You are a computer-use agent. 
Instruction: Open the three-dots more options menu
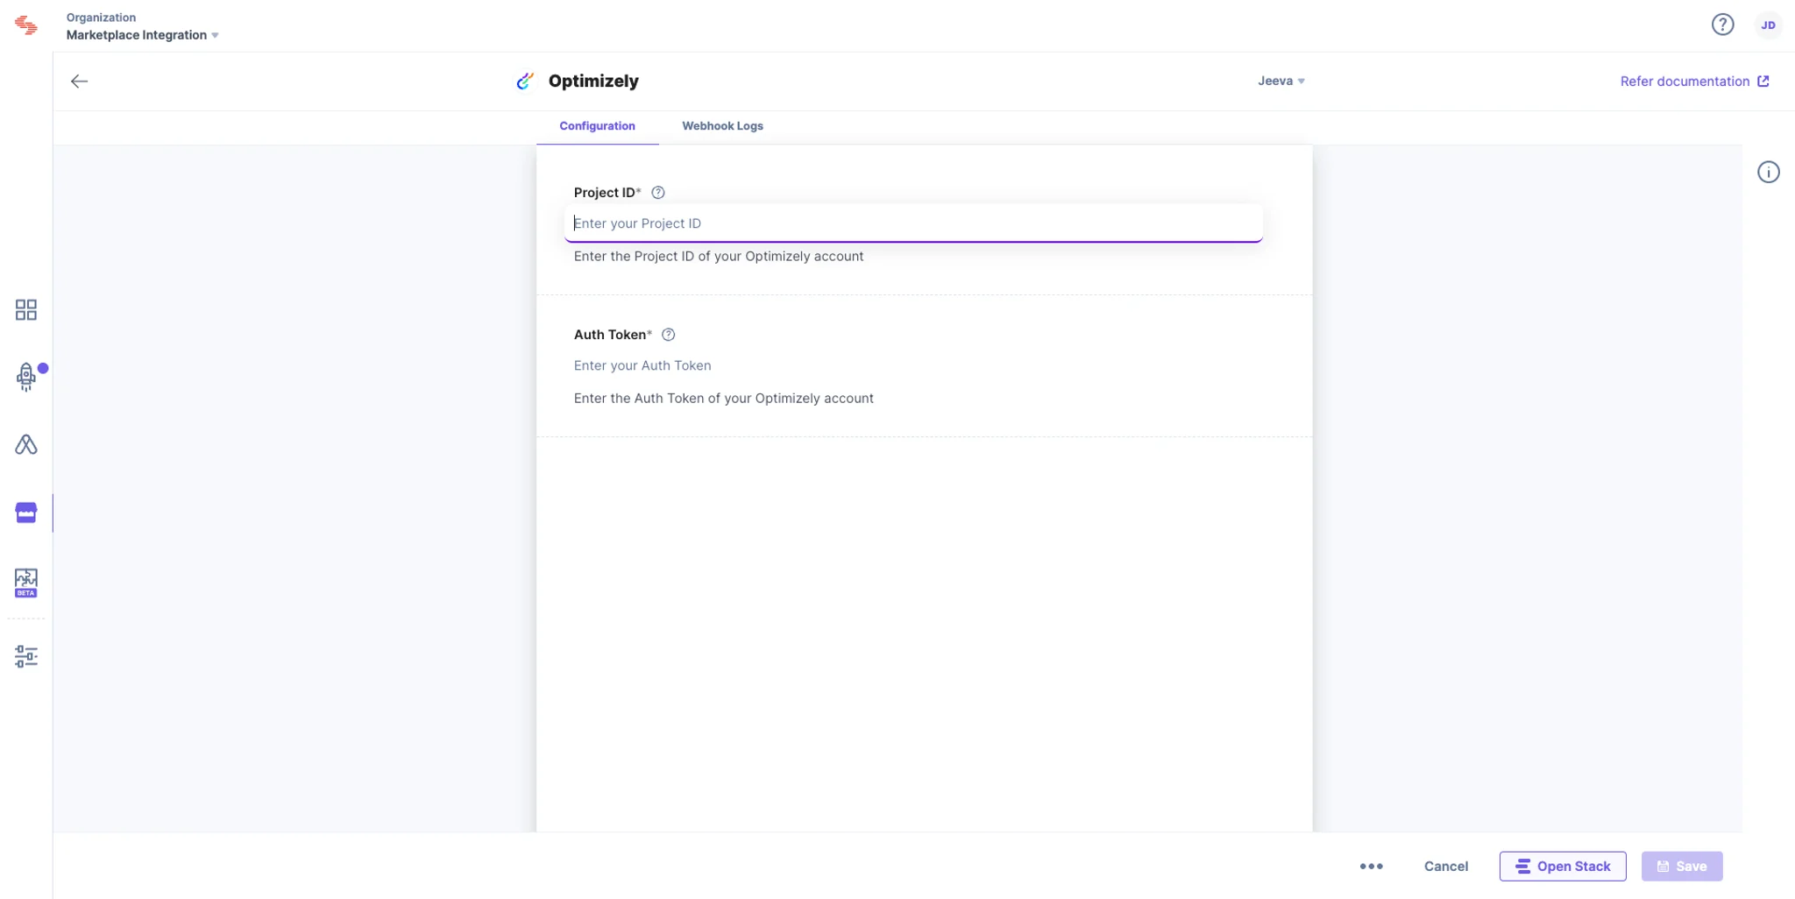coord(1371,866)
